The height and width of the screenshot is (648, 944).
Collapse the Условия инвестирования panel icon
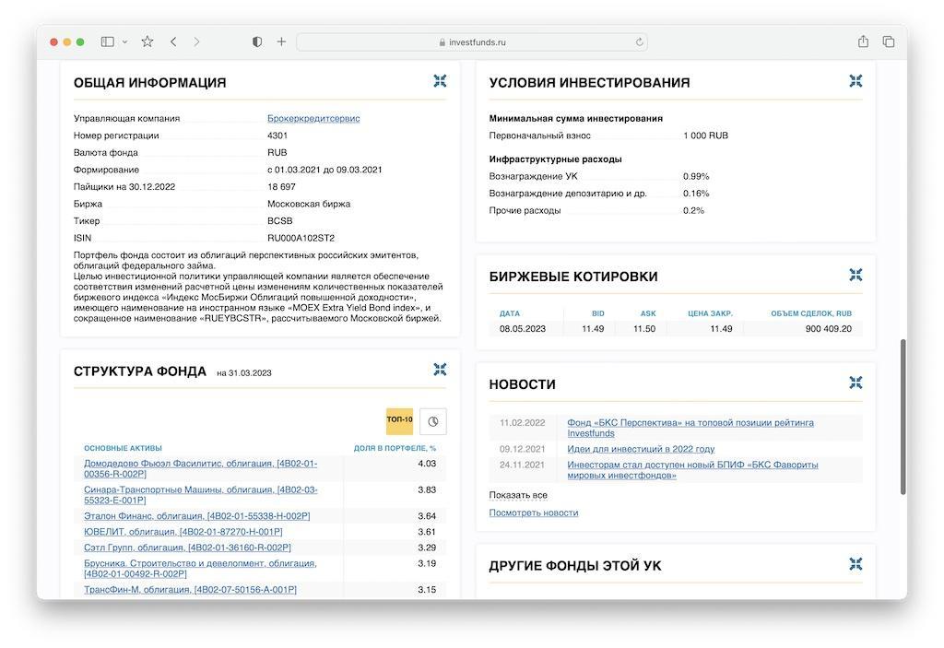855,81
